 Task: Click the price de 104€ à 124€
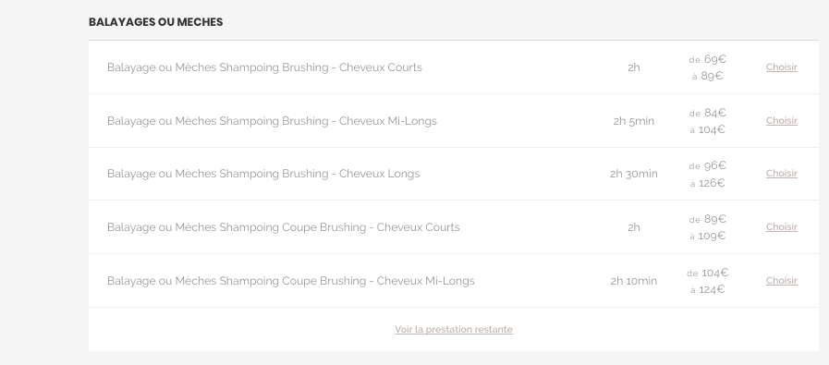[x=707, y=281]
